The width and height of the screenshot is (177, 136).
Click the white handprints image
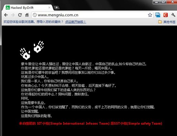click(32, 50)
